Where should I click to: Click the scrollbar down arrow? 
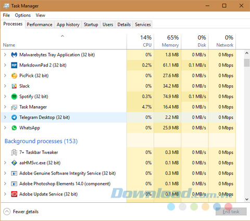coord(247,199)
